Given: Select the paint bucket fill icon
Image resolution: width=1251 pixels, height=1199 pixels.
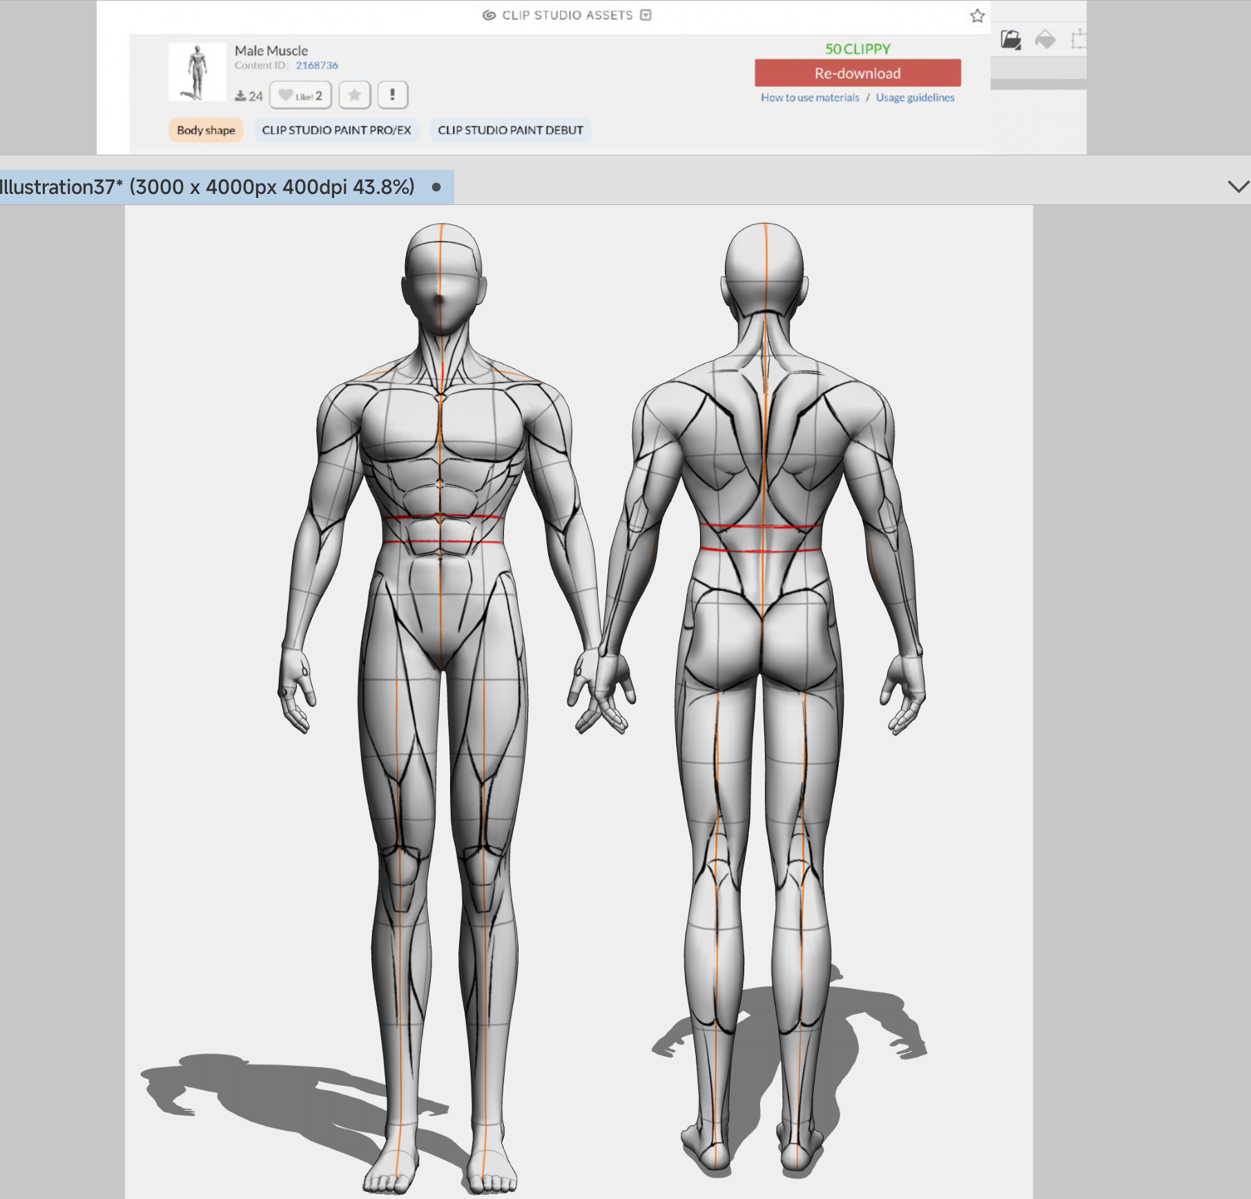Looking at the screenshot, I should coord(1045,39).
